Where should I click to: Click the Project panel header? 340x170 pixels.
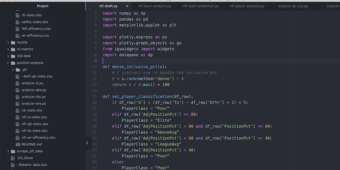tap(43, 6)
